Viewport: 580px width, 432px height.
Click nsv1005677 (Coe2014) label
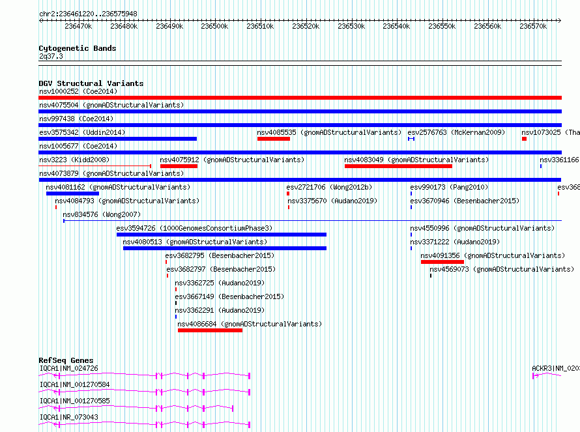point(78,146)
